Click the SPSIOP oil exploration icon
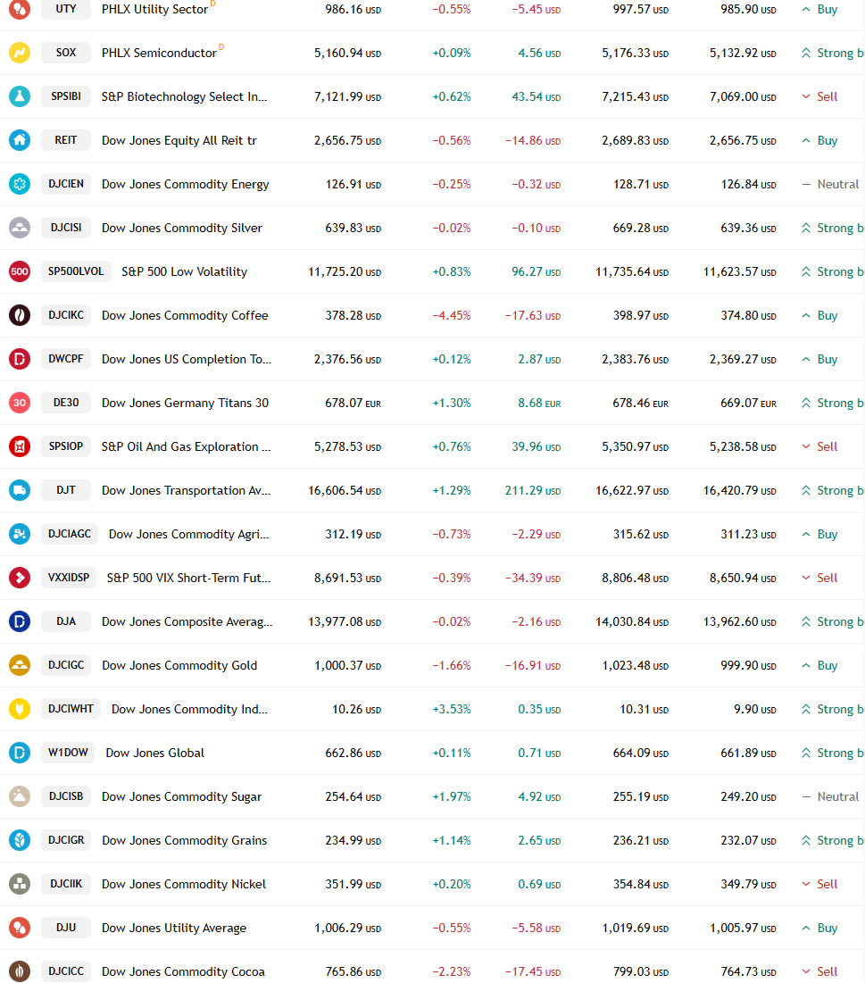865x983 pixels. 20,447
